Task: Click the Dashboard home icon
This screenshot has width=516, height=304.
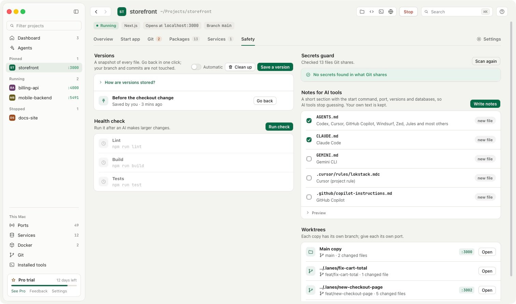Action: [x=12, y=38]
